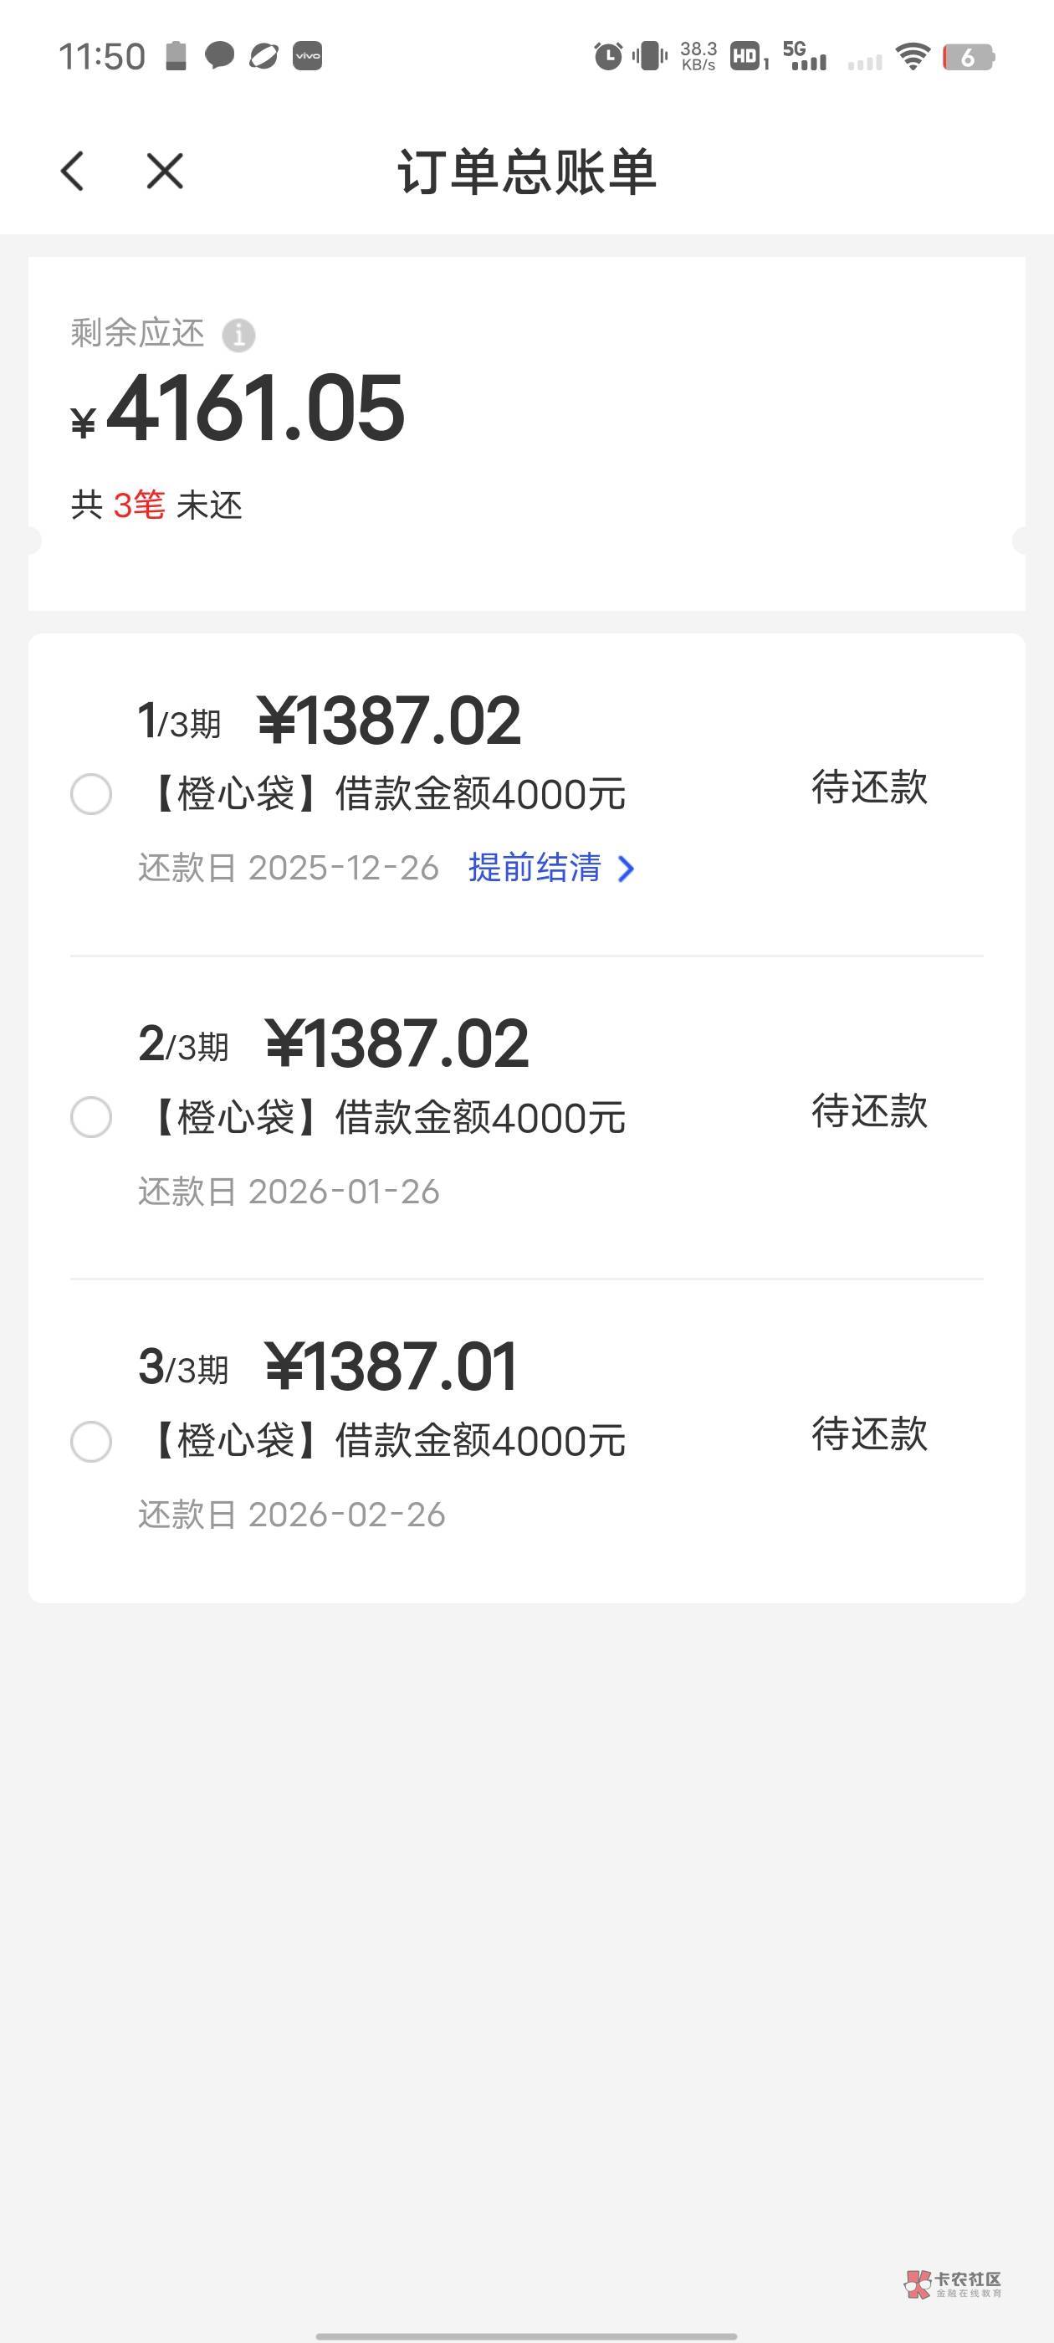The height and width of the screenshot is (2343, 1054).
Task: Tap the vivo notification icon
Action: pyautogui.click(x=307, y=56)
